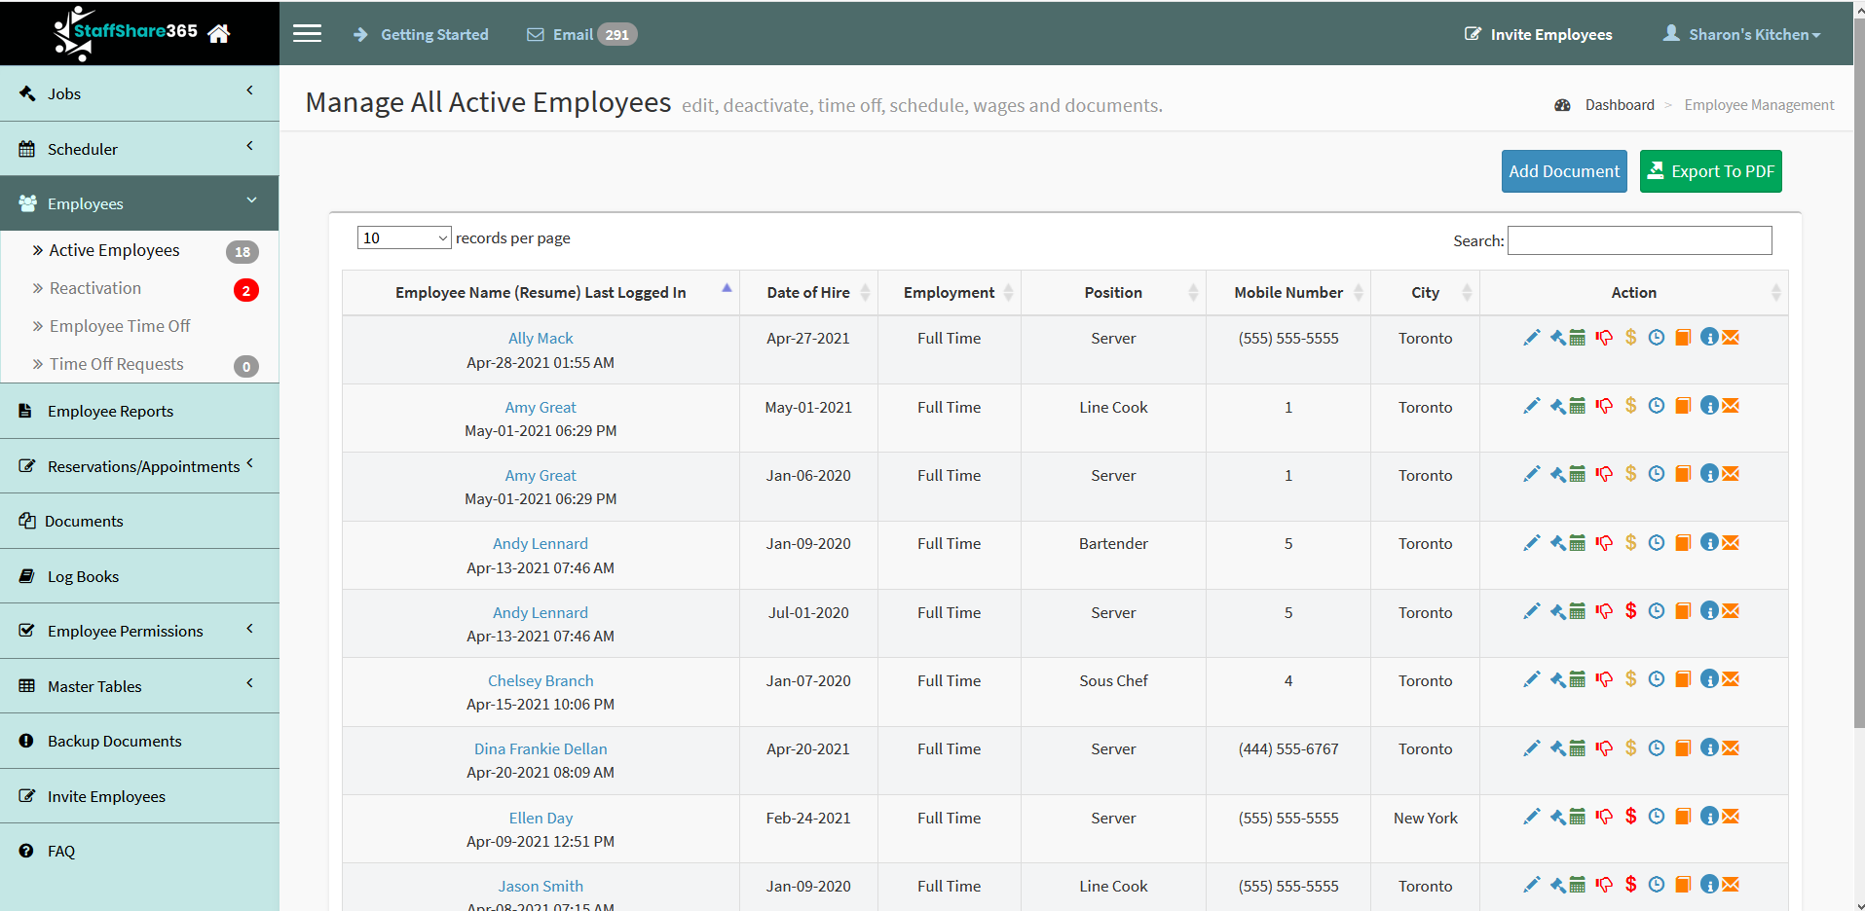Click the blue info icon for Jason Smith
This screenshot has width=1865, height=911.
(1709, 885)
